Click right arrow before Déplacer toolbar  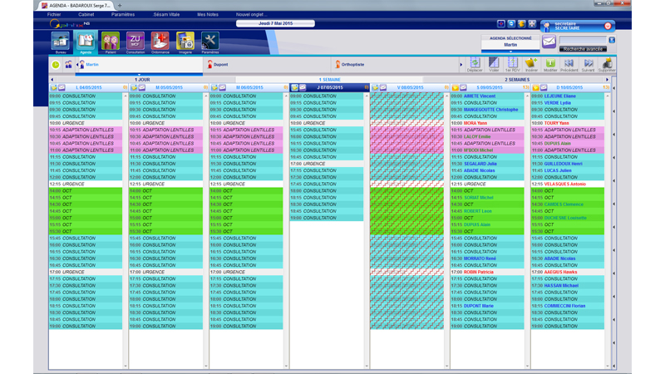pyautogui.click(x=461, y=65)
